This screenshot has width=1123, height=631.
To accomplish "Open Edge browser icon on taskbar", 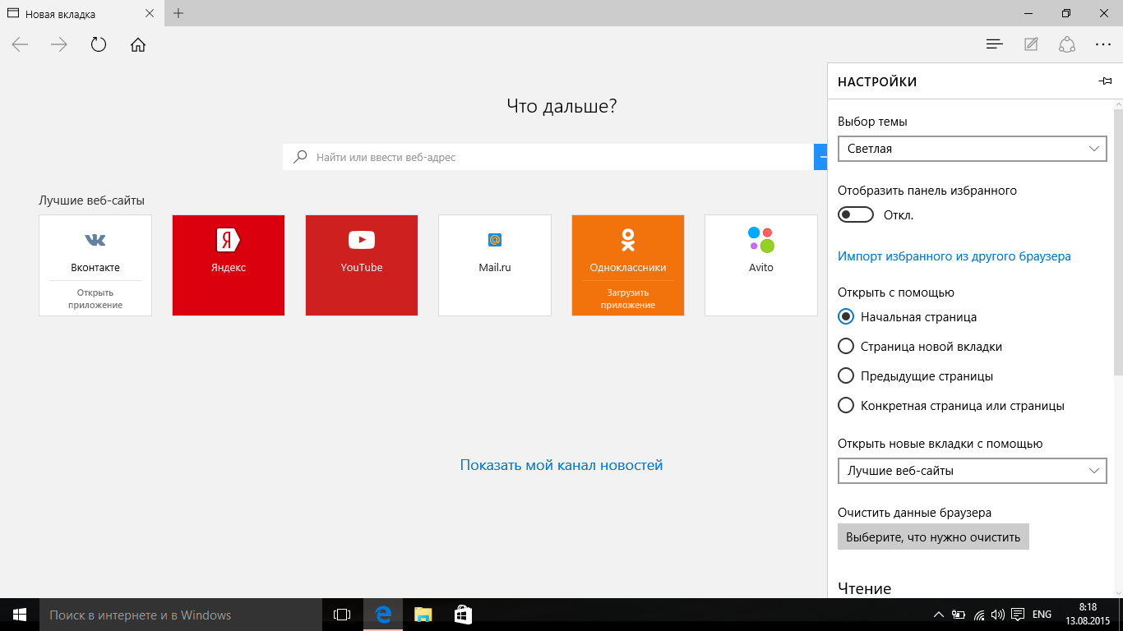I will 382,615.
